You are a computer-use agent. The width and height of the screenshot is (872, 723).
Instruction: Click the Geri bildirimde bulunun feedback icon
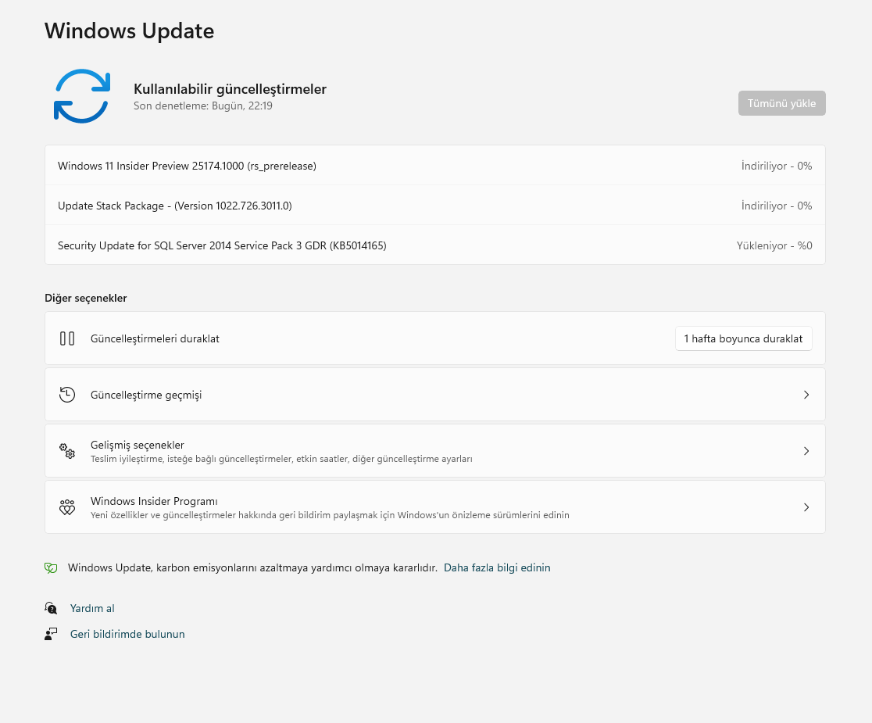click(51, 634)
